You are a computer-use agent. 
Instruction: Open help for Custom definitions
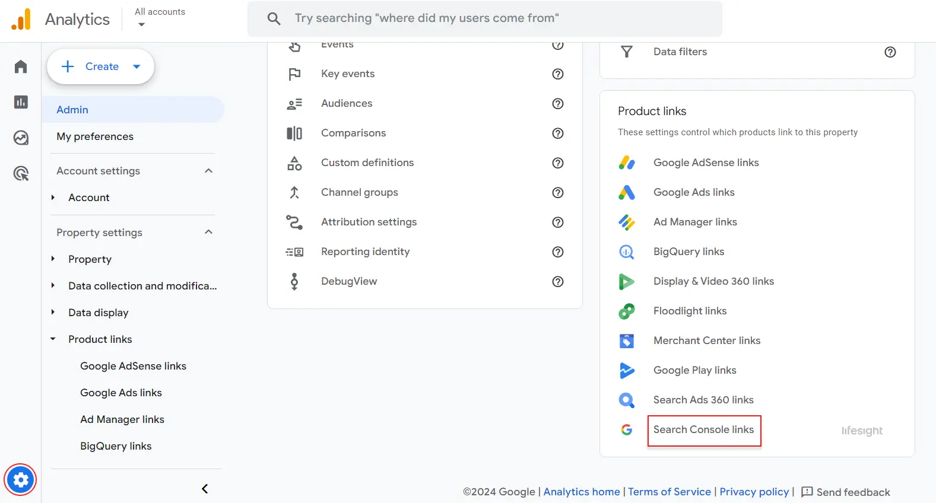(x=558, y=163)
